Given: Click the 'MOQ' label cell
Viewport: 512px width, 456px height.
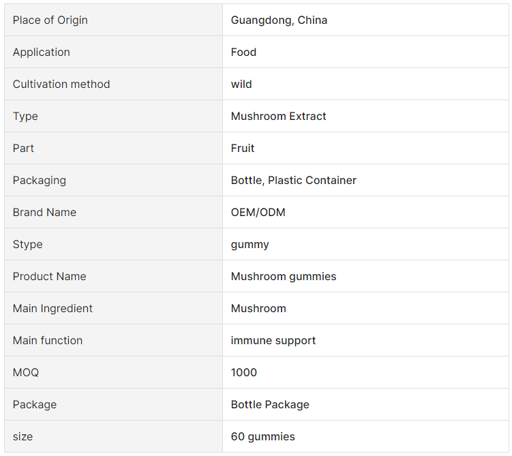Looking at the screenshot, I should (113, 372).
